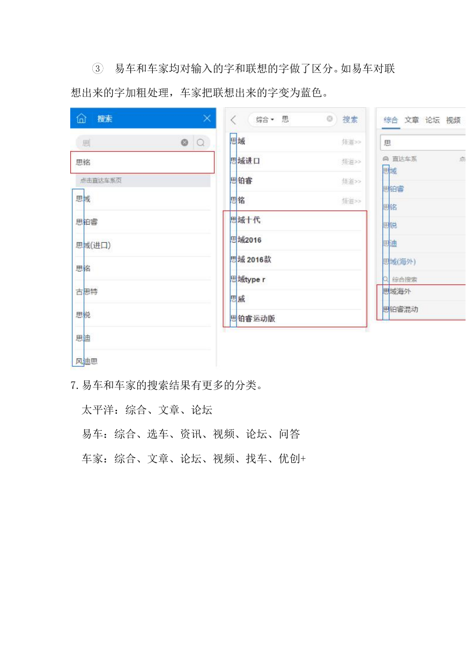
Task: Click the car icon beside 直达车系
Action: tap(386, 159)
